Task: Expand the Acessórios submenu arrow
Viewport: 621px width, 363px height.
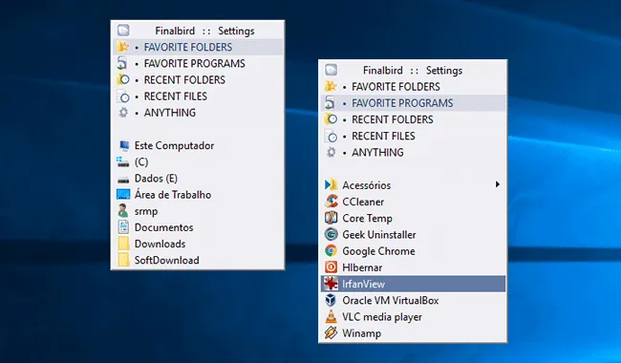Action: pyautogui.click(x=498, y=184)
